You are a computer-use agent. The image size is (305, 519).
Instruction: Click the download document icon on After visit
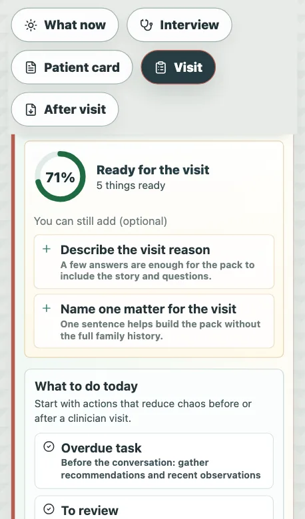(x=31, y=110)
